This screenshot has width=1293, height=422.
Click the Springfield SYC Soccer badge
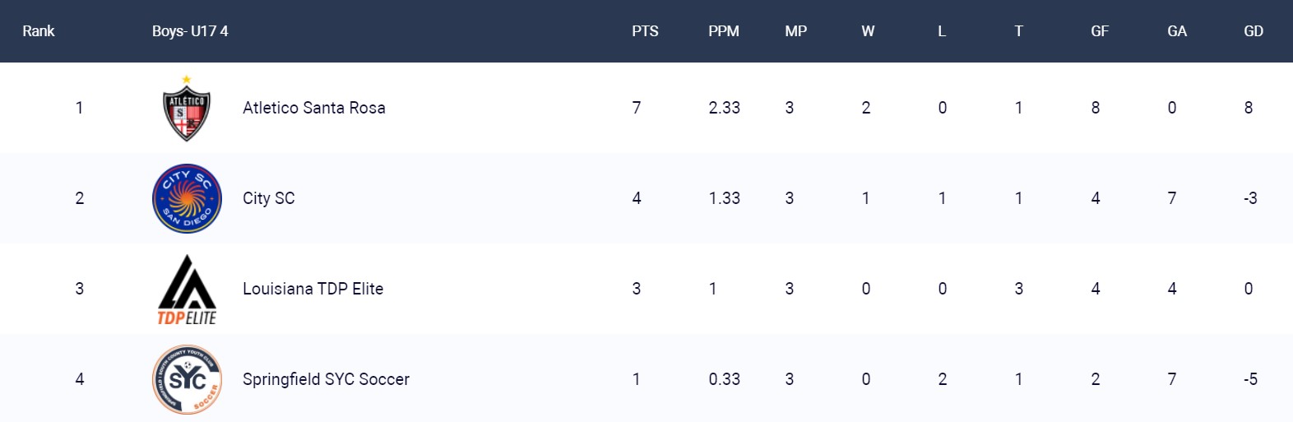click(187, 379)
